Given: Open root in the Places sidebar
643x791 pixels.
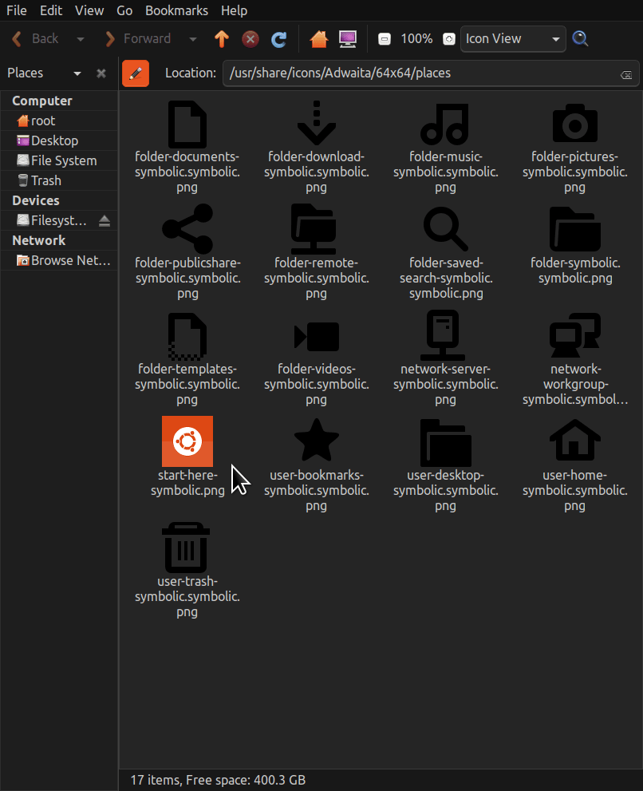Looking at the screenshot, I should [x=59, y=121].
